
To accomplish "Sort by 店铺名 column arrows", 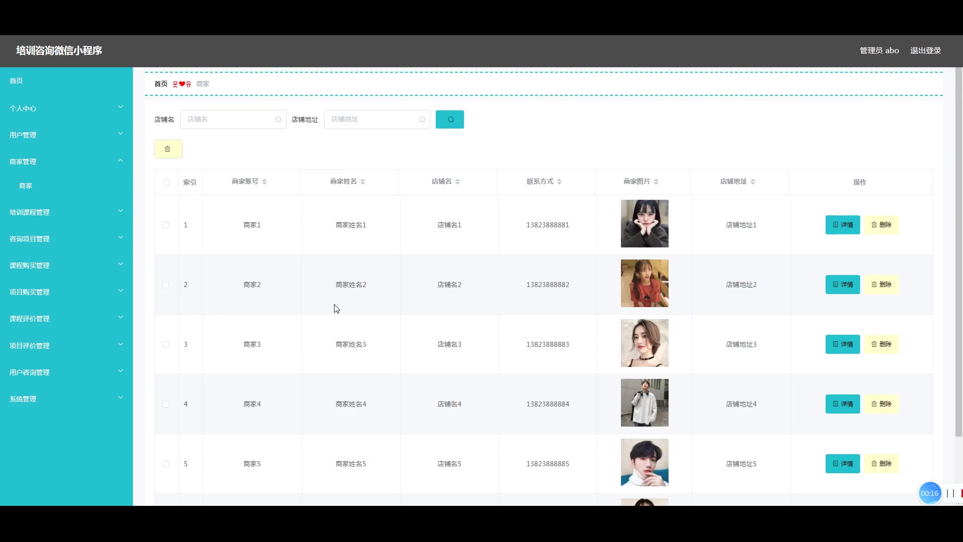I will 457,182.
